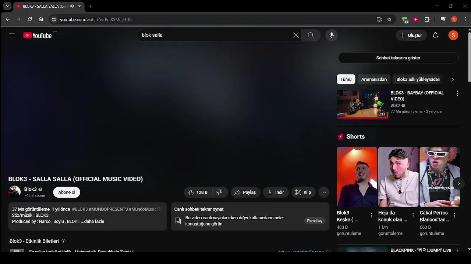Open Blok3 channel name link

click(x=31, y=189)
